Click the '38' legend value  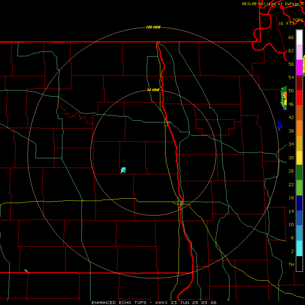[x=291, y=131]
